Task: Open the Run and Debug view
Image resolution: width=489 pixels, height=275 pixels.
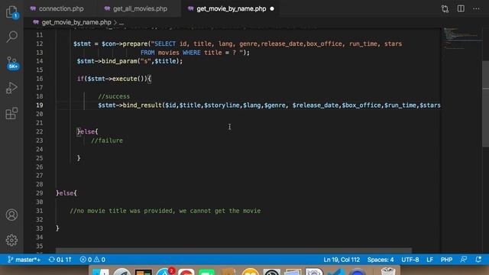Action: pos(12,88)
